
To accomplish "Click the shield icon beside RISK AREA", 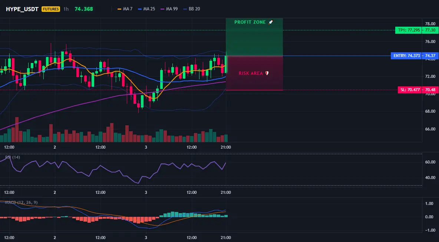I will (x=267, y=73).
